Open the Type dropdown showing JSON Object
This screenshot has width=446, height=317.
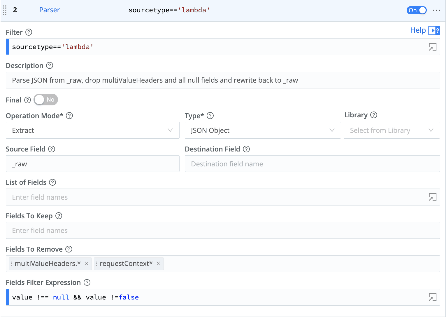point(262,130)
